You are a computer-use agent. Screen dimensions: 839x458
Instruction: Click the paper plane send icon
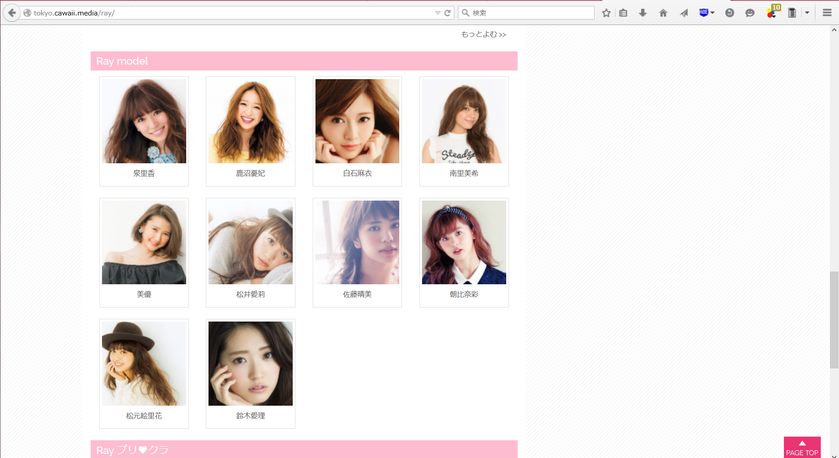(684, 13)
